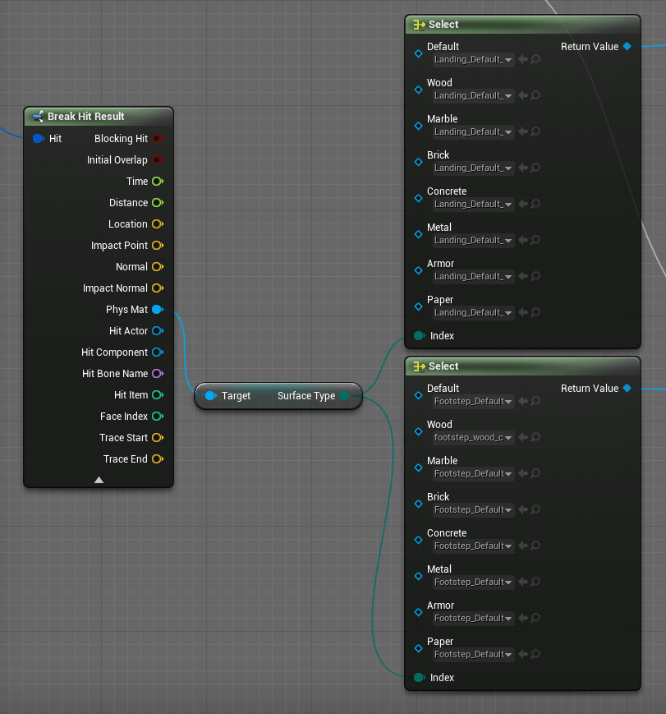Click the Hit Bone Name output pin
The image size is (666, 714).
pos(157,374)
